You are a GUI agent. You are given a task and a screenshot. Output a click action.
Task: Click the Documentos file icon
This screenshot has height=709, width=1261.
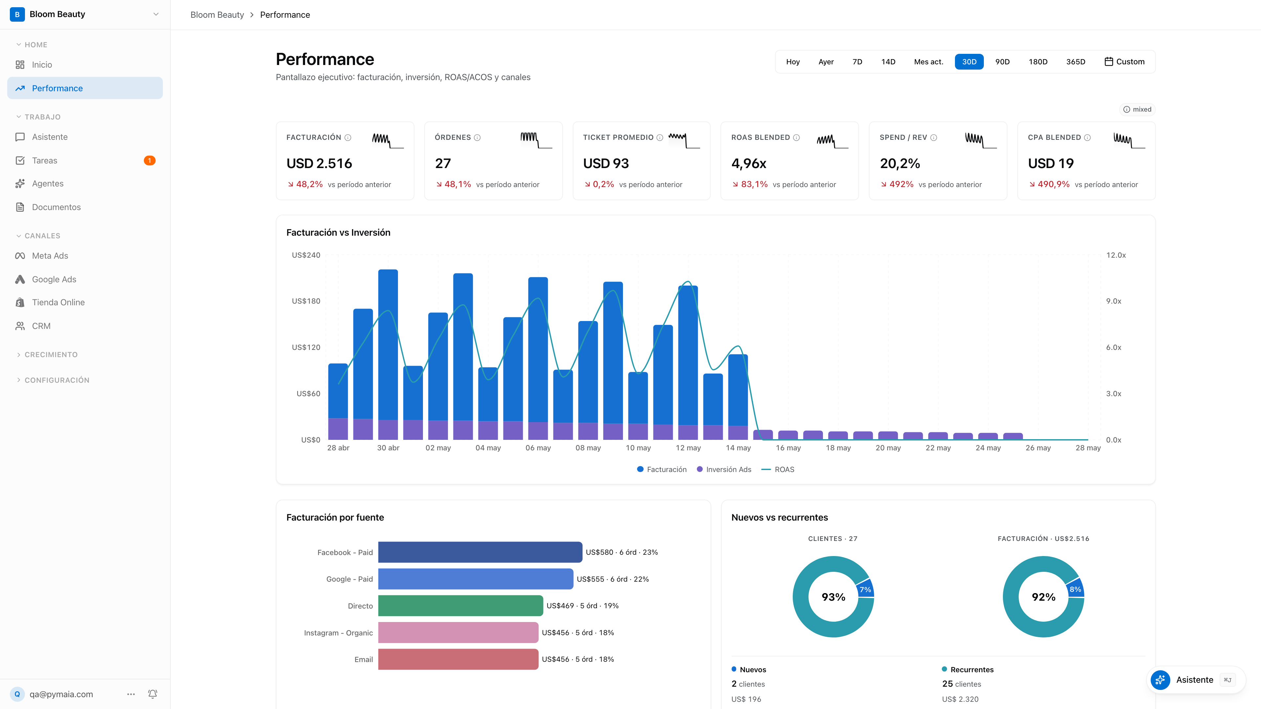pos(20,207)
